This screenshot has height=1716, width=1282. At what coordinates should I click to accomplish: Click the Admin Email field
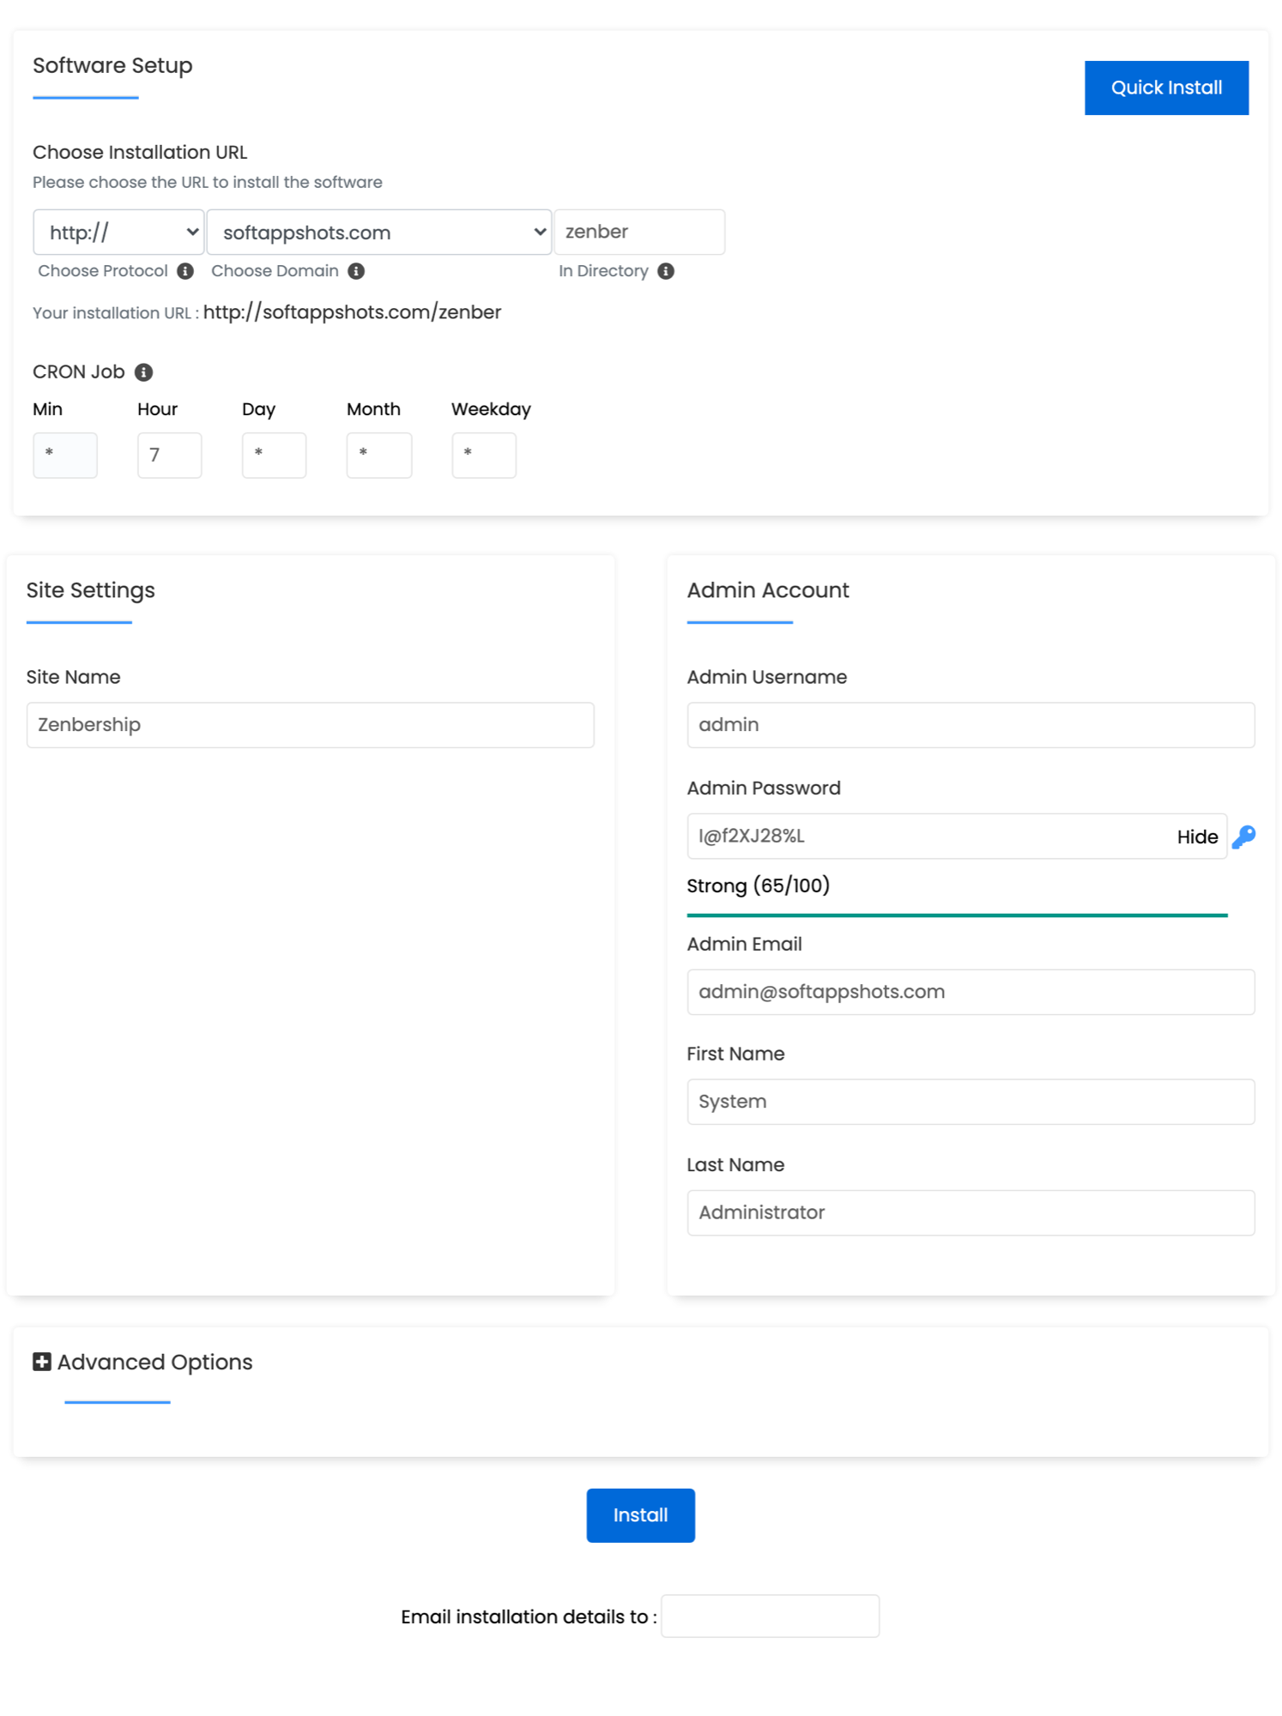(971, 992)
